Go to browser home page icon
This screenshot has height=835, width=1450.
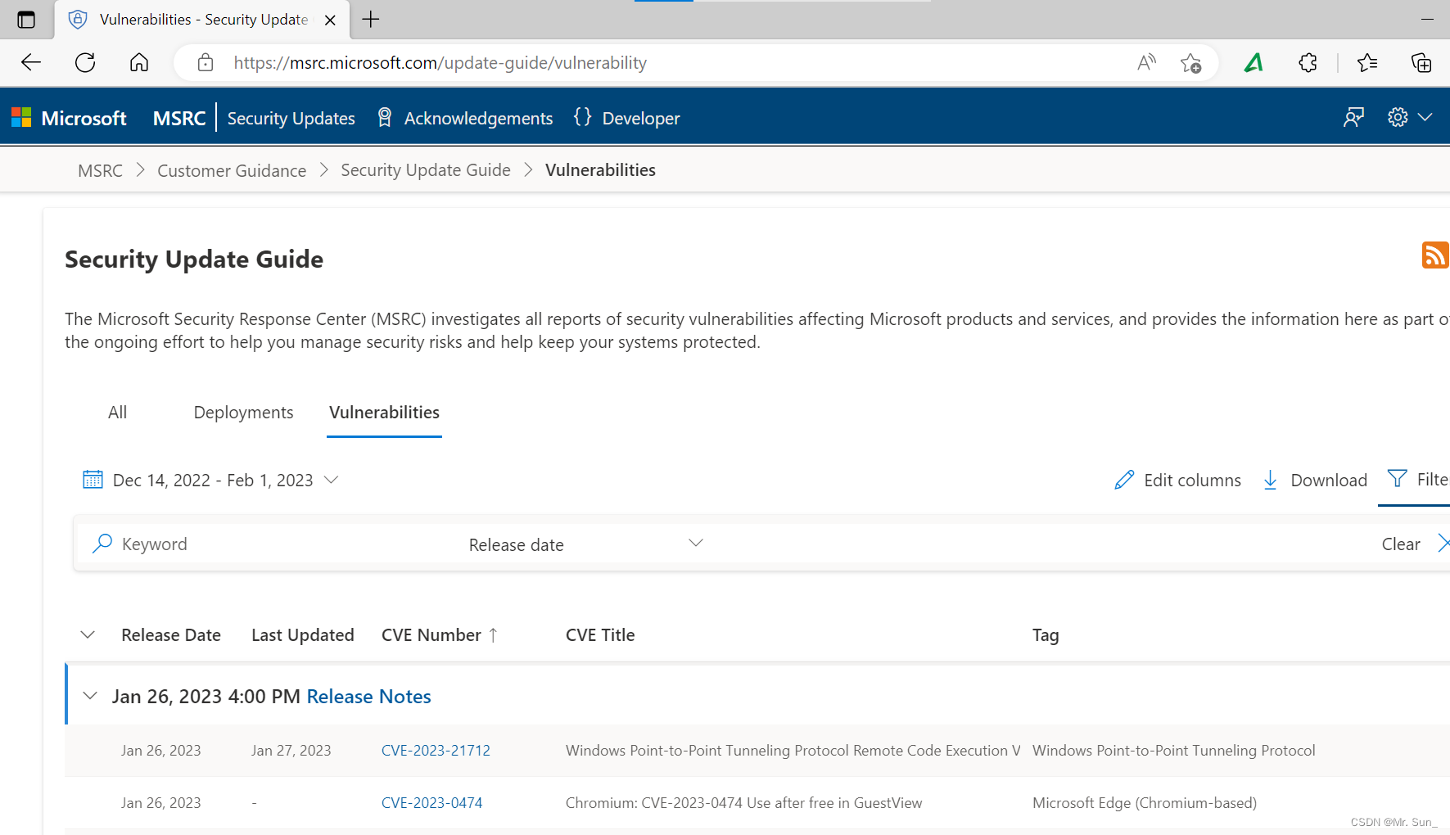pyautogui.click(x=139, y=62)
